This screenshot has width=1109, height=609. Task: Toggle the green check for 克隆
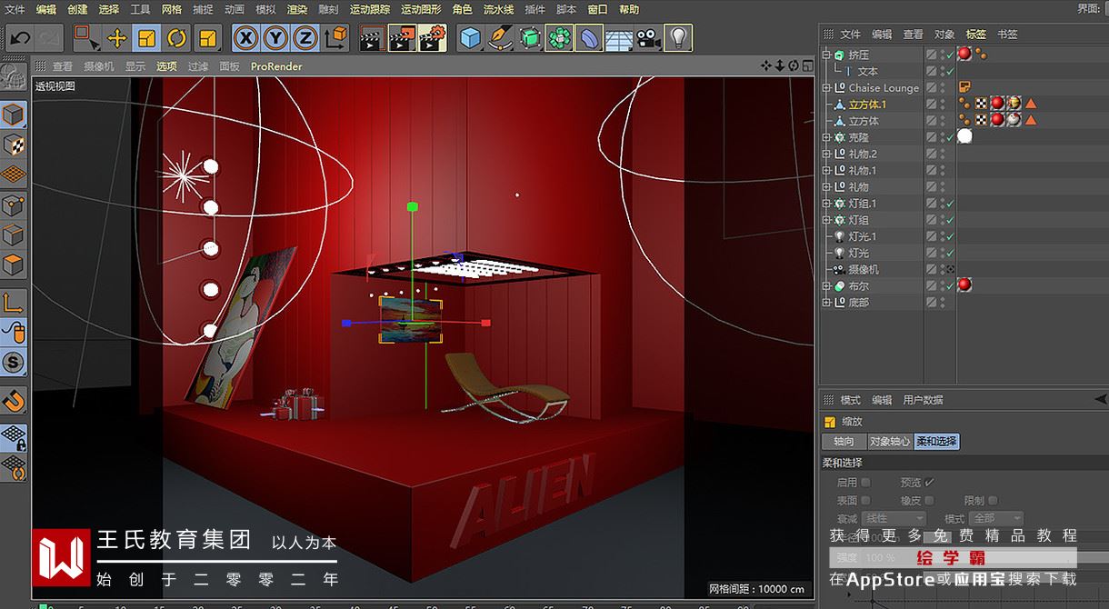coord(950,137)
